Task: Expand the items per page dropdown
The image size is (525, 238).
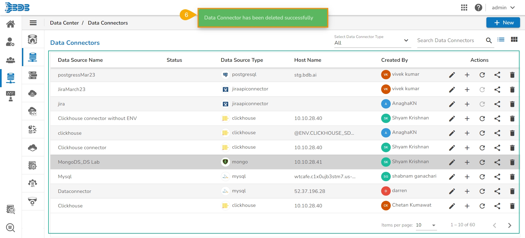Action: coord(426,225)
